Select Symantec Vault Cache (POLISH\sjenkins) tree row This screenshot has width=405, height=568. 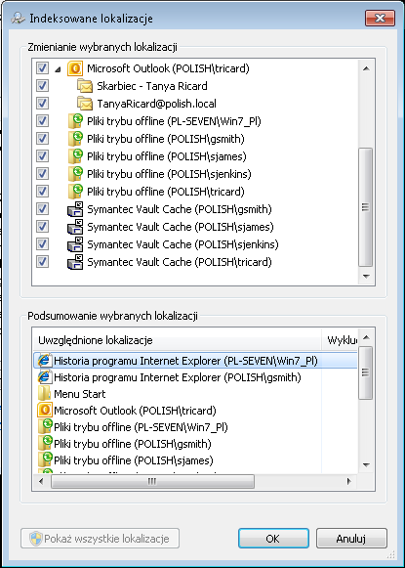tap(182, 244)
